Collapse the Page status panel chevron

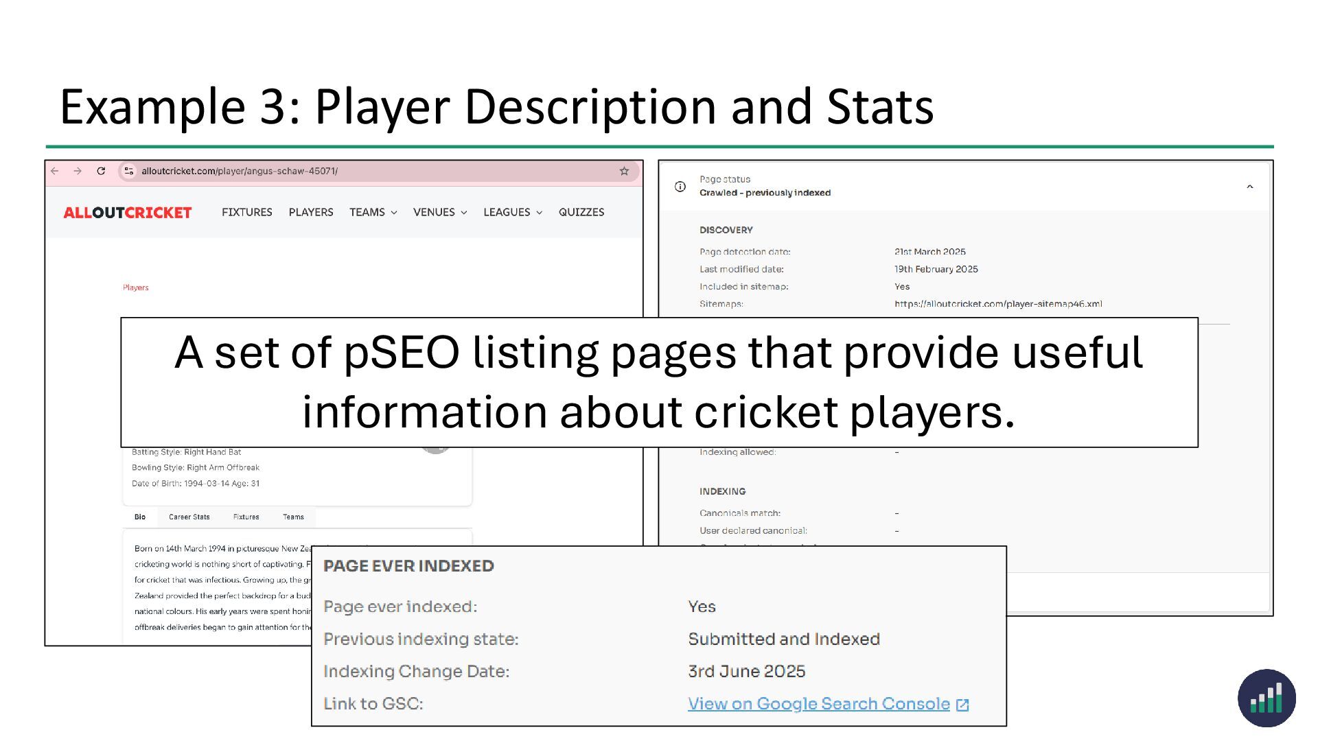(x=1249, y=187)
